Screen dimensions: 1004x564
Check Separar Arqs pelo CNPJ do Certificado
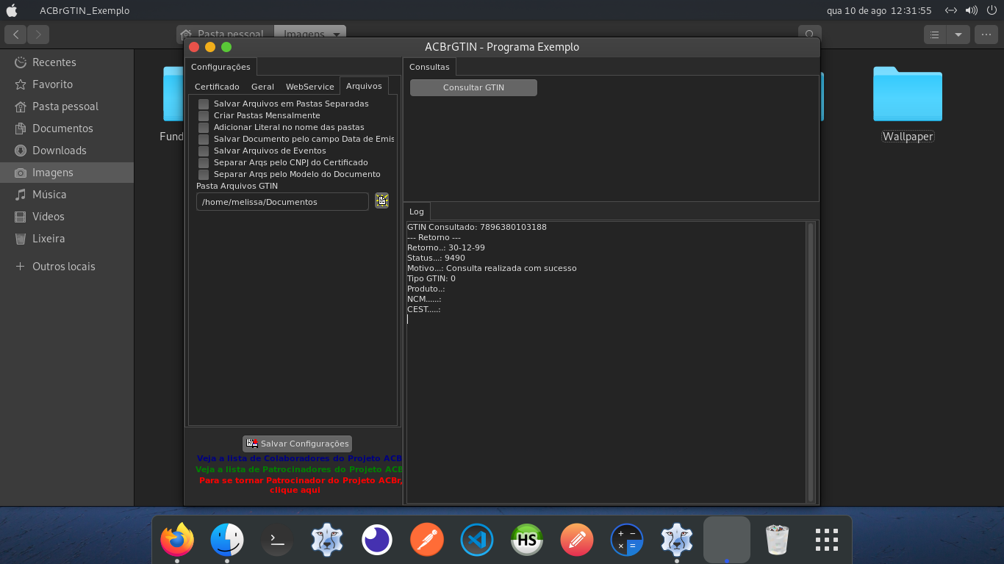[204, 163]
